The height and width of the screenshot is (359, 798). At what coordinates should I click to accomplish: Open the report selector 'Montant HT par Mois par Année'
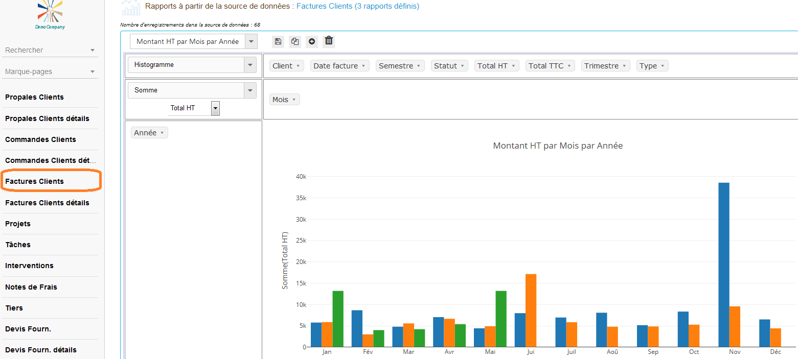click(x=194, y=41)
